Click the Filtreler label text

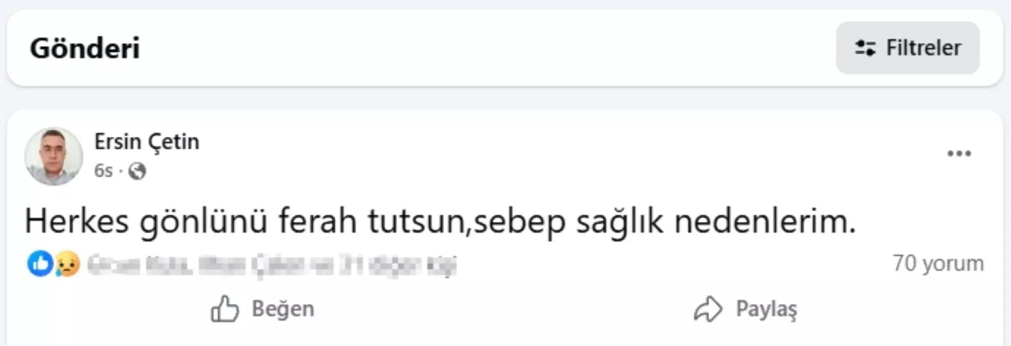click(x=924, y=48)
